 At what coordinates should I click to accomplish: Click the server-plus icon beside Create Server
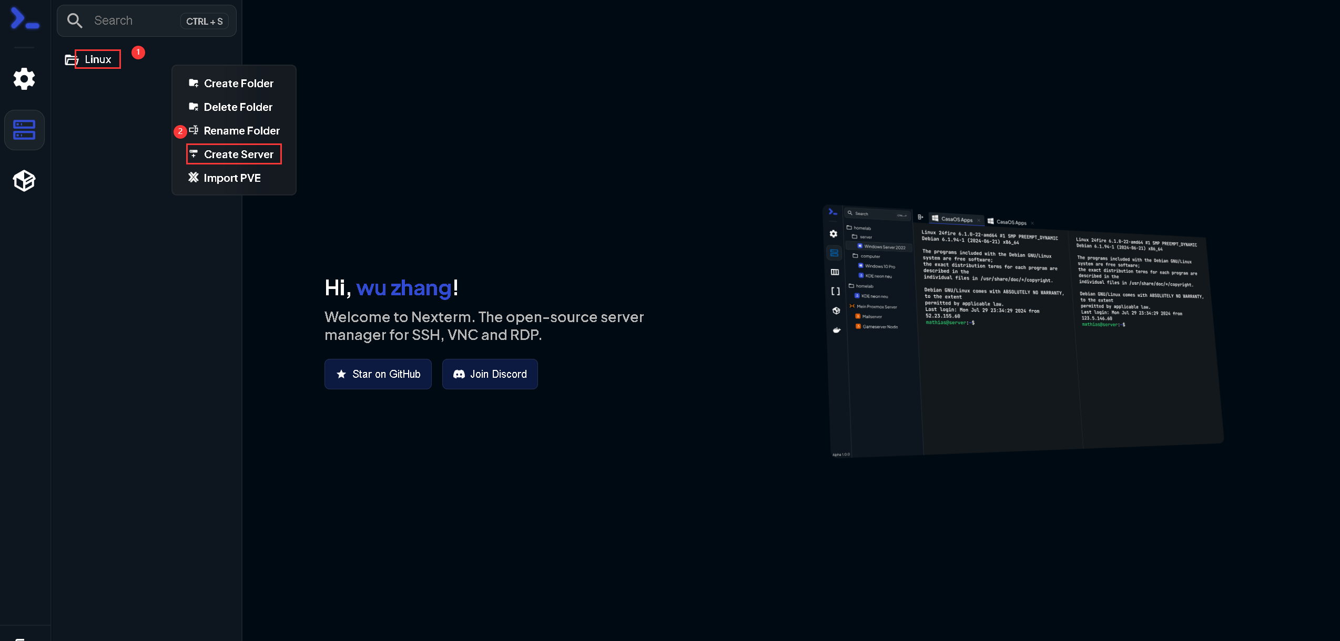pos(194,154)
